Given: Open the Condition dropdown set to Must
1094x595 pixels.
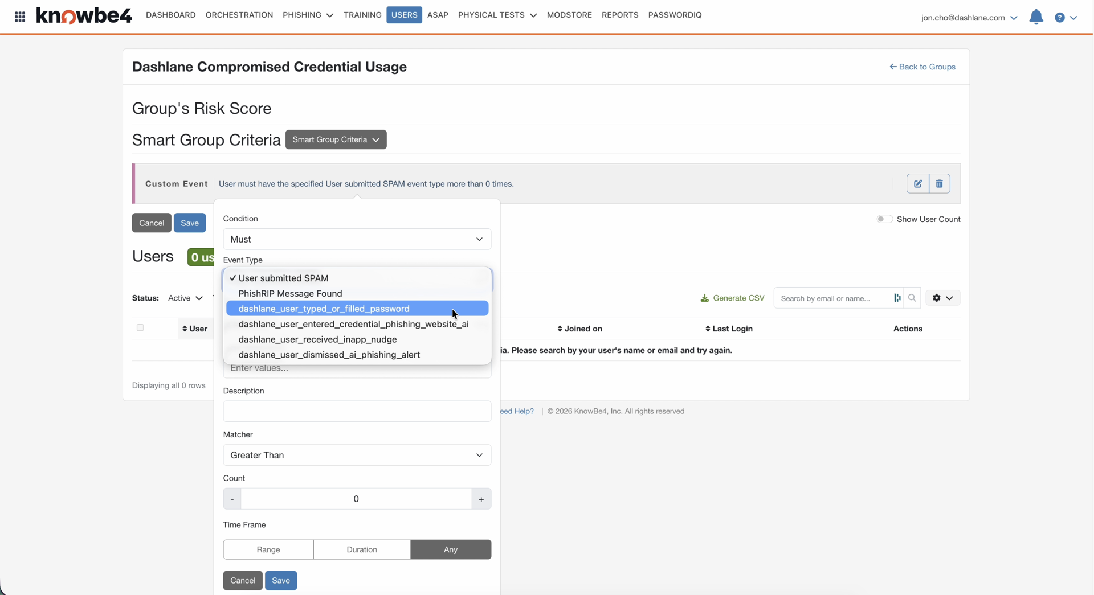Looking at the screenshot, I should pos(357,239).
